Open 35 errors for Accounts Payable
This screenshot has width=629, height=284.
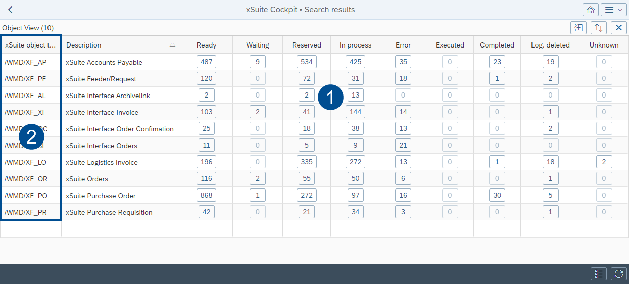pyautogui.click(x=403, y=62)
